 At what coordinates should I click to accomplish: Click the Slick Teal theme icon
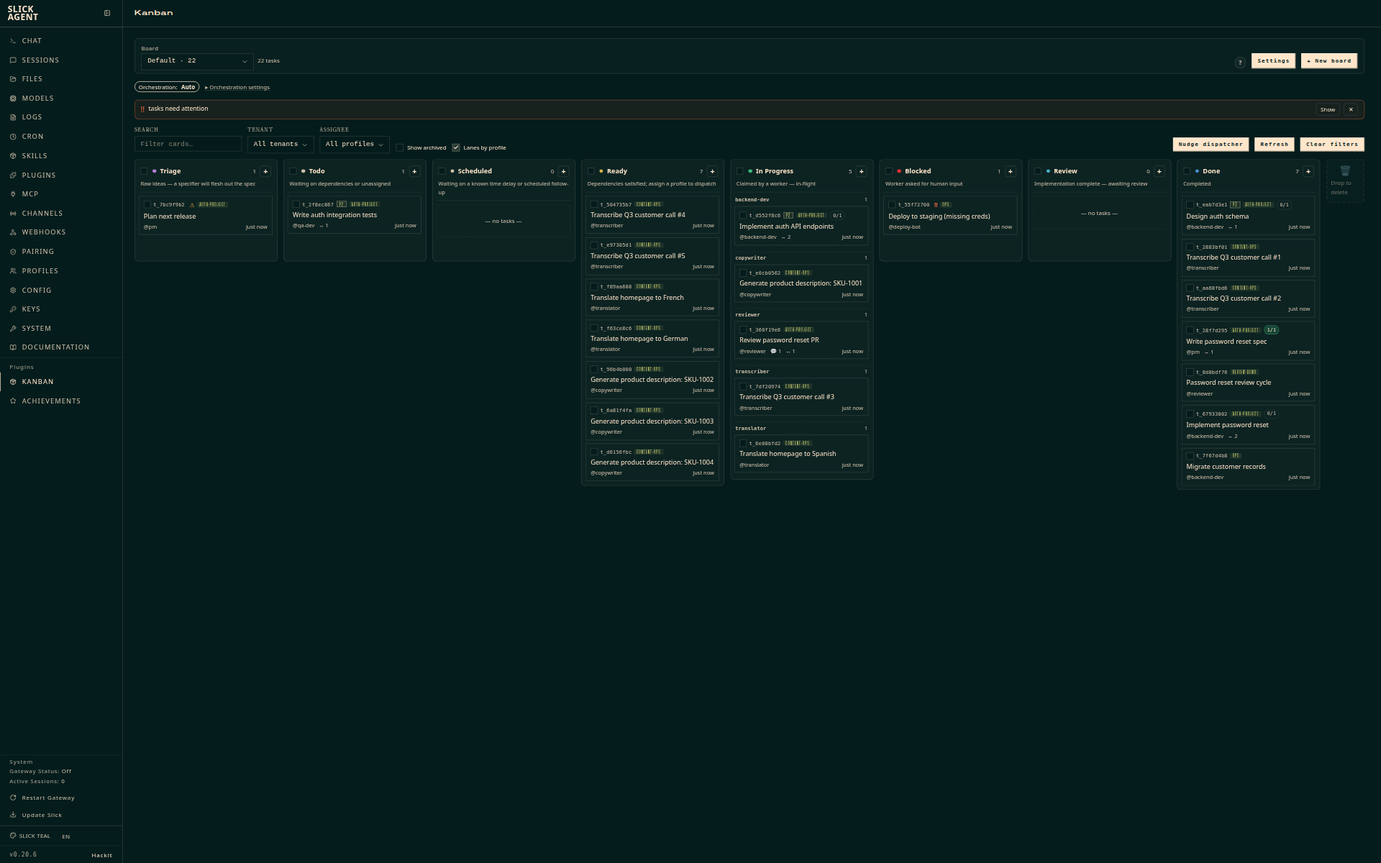13,836
